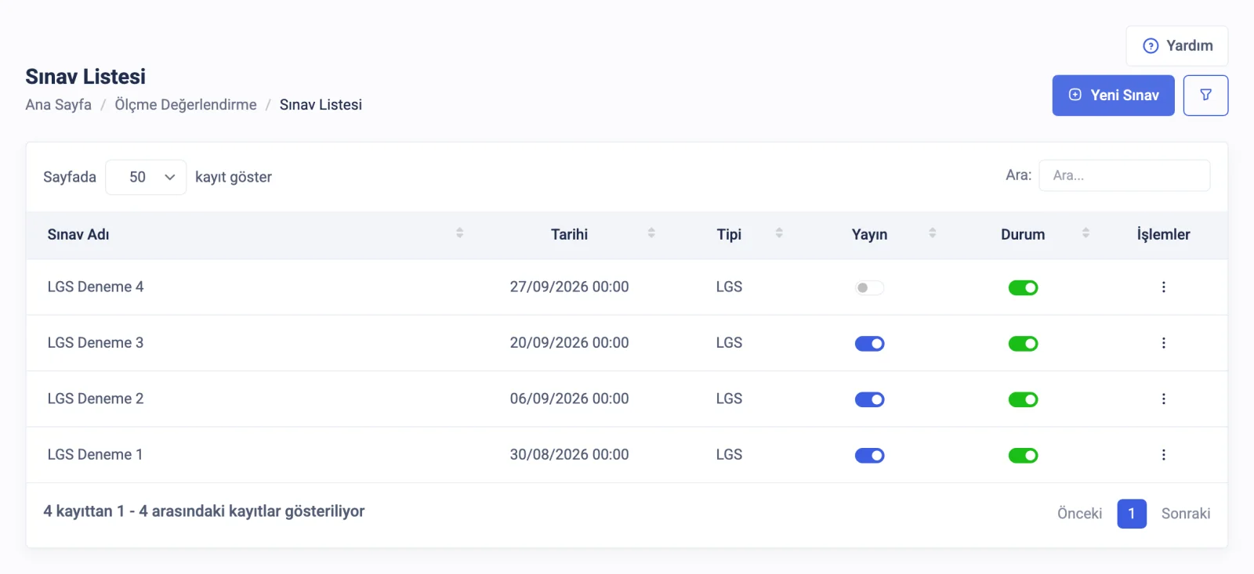This screenshot has width=1254, height=574.
Task: Open the filter icon button
Action: [x=1205, y=96]
